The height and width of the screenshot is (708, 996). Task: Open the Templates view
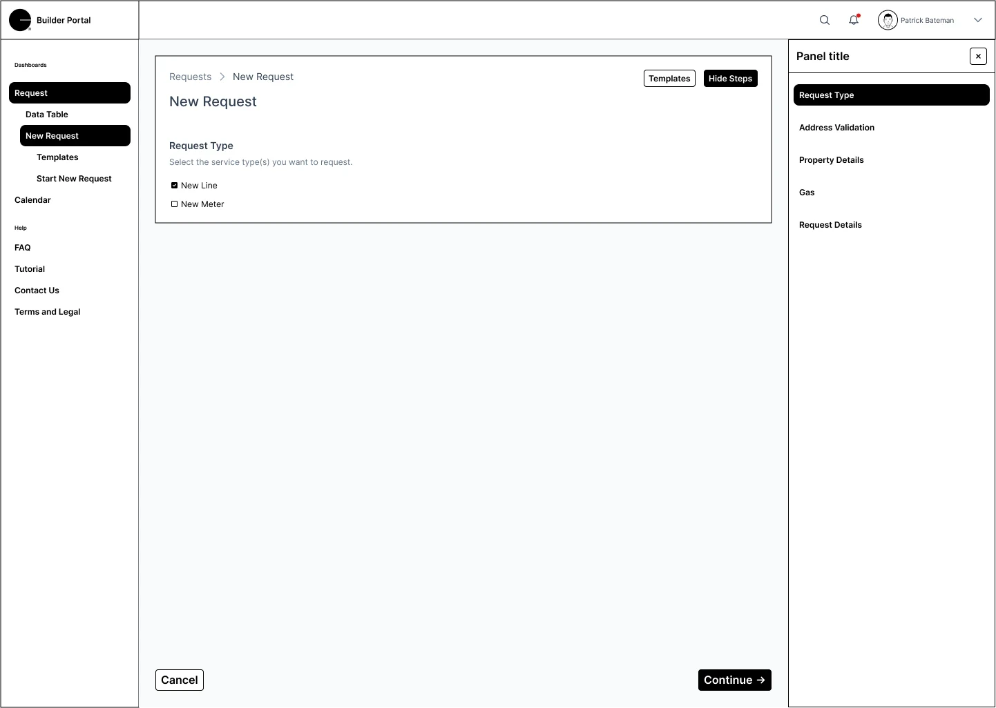(x=669, y=78)
